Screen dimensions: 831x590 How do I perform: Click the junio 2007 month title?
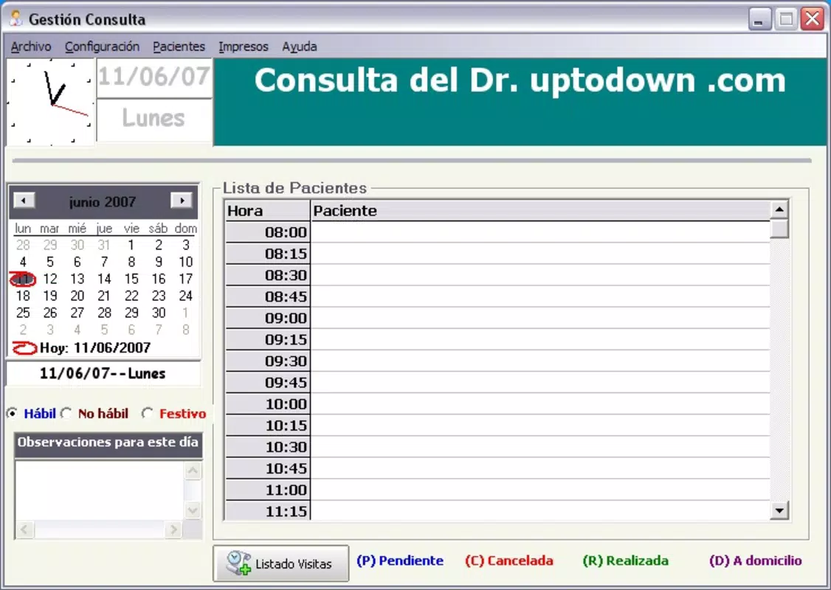[x=103, y=201]
